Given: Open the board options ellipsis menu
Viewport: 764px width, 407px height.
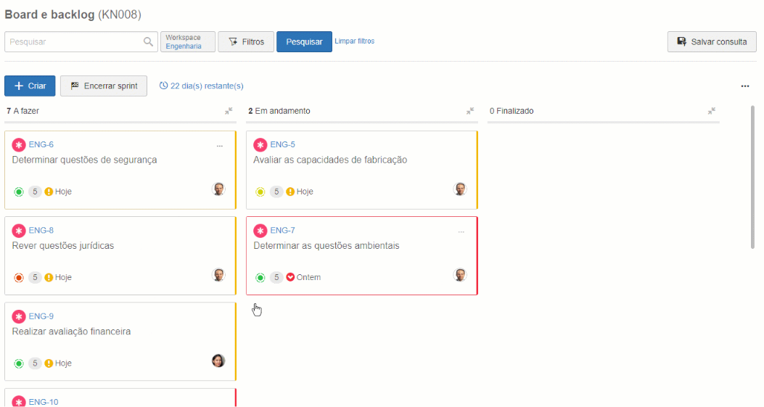Looking at the screenshot, I should point(745,86).
